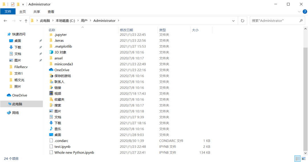The image size is (308, 162).
Task: Expand chevron after 用户 in address bar
Action: (91, 20)
